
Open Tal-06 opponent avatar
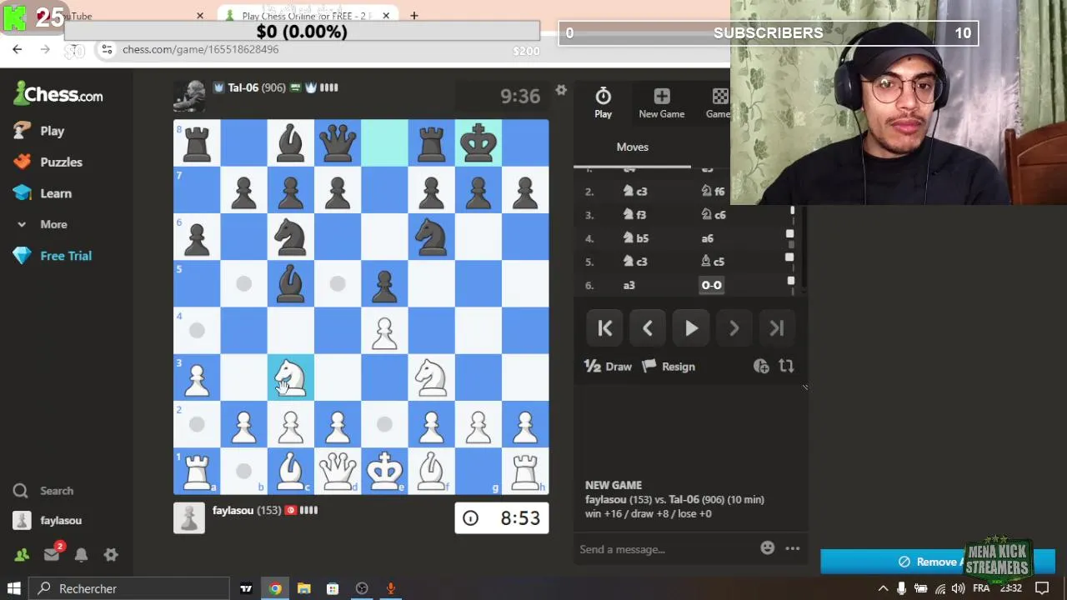[x=189, y=95]
